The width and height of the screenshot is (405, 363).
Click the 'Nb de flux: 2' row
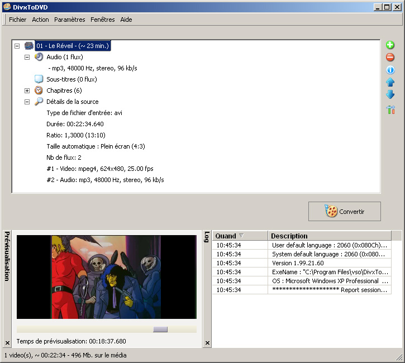64,157
